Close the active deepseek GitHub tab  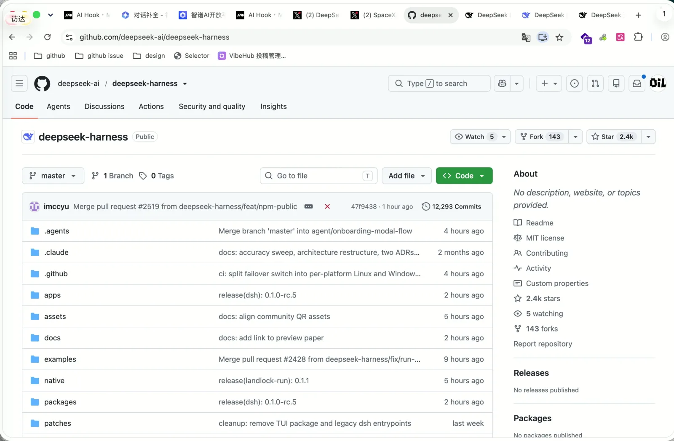point(451,15)
